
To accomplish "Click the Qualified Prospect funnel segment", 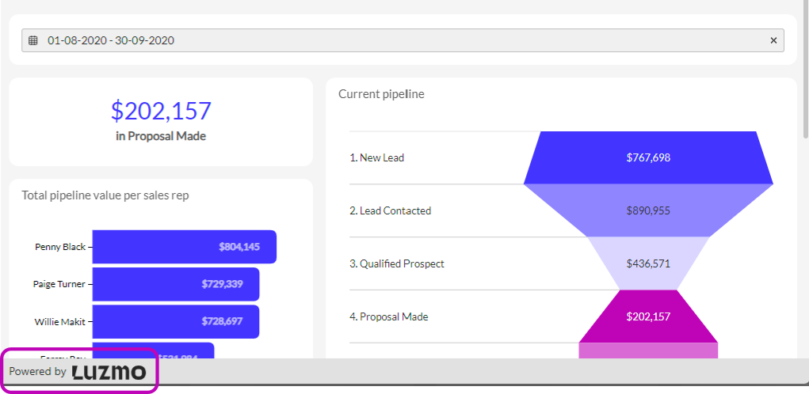I will coord(648,263).
